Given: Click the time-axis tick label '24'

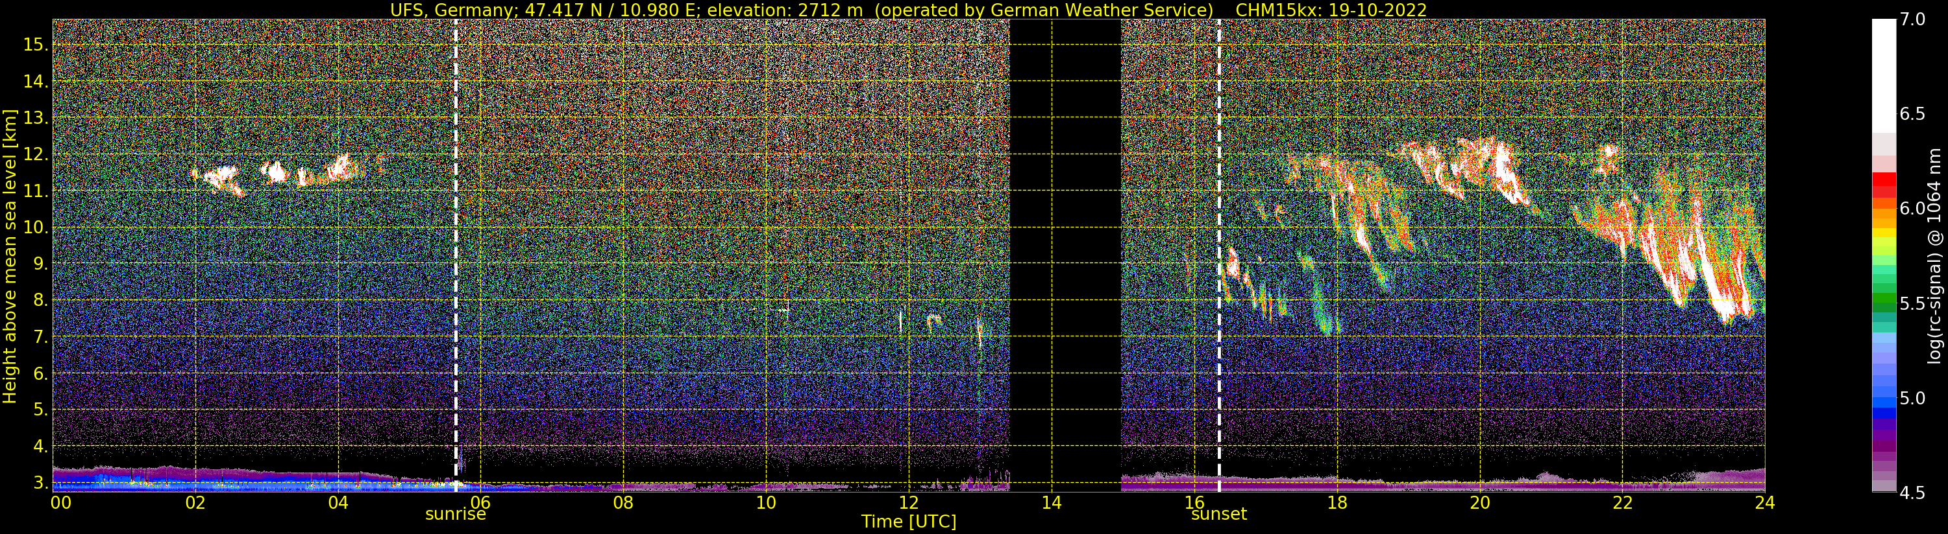Looking at the screenshot, I should coord(1765,502).
